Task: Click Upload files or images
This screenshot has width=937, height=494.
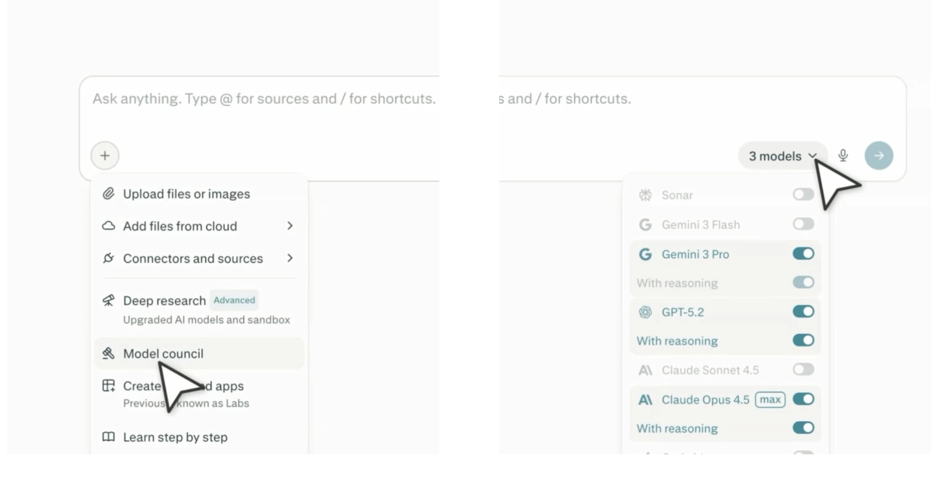Action: tap(186, 194)
